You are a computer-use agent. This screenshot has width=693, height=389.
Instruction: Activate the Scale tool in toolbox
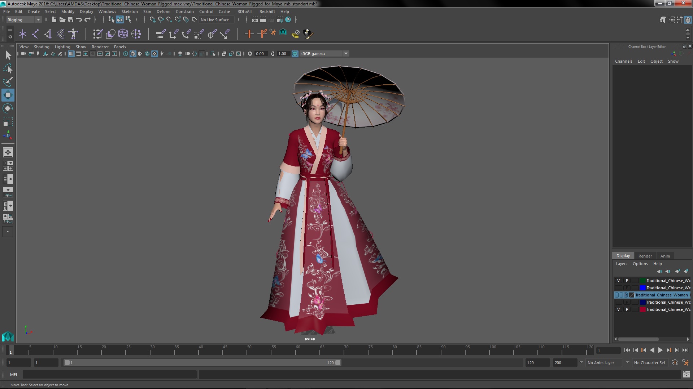click(x=8, y=122)
